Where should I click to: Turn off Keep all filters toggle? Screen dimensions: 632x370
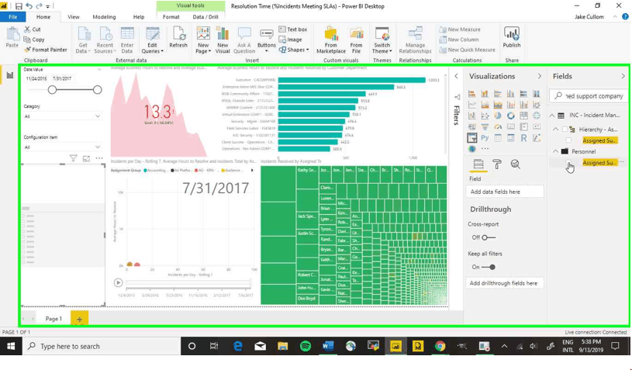pyautogui.click(x=489, y=267)
